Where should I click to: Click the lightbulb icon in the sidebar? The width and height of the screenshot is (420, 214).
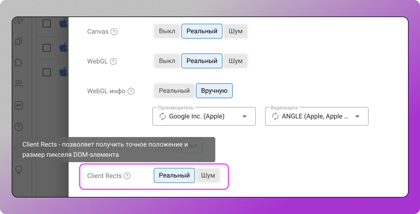tap(19, 170)
